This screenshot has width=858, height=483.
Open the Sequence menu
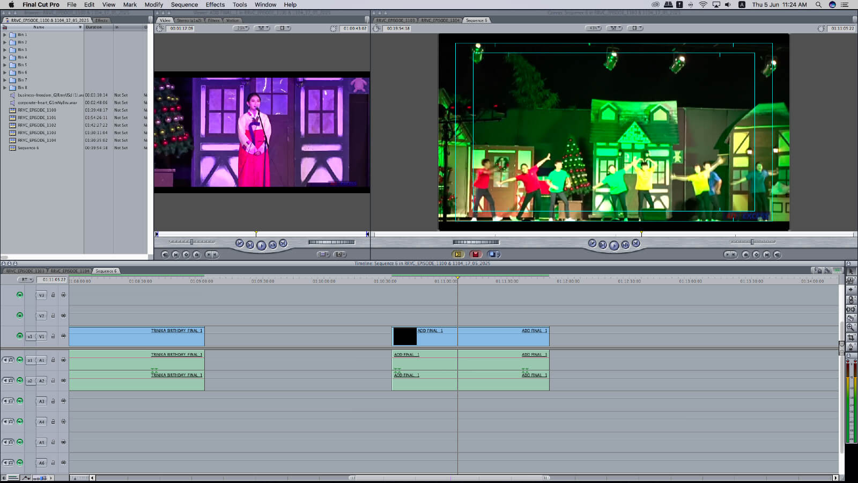pyautogui.click(x=184, y=5)
